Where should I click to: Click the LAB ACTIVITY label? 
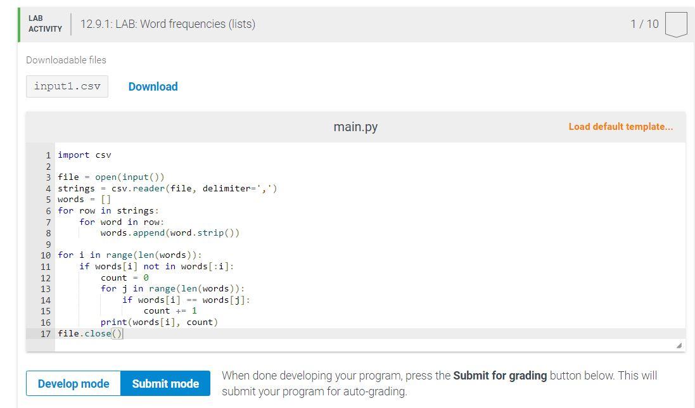(x=45, y=24)
